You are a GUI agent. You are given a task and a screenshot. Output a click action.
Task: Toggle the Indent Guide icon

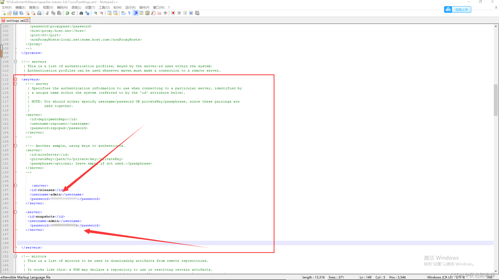tap(135, 13)
